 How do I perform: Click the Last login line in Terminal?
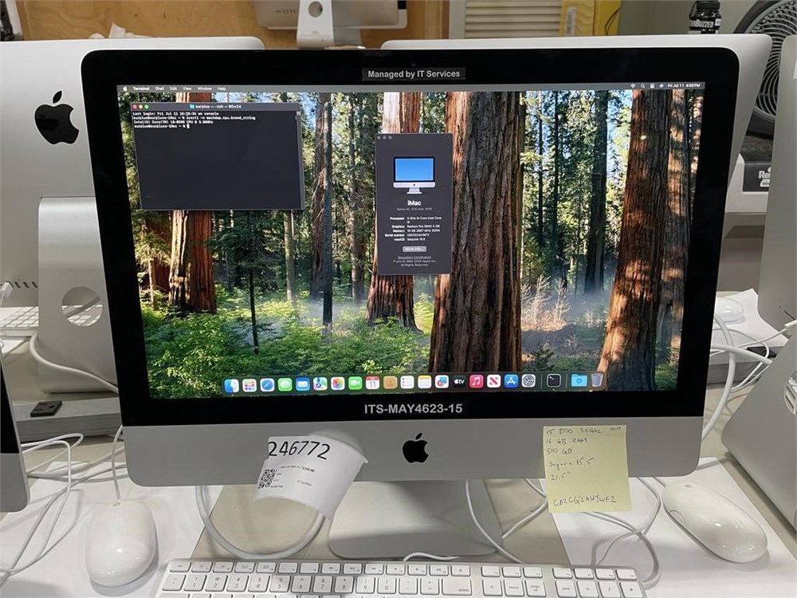point(176,113)
